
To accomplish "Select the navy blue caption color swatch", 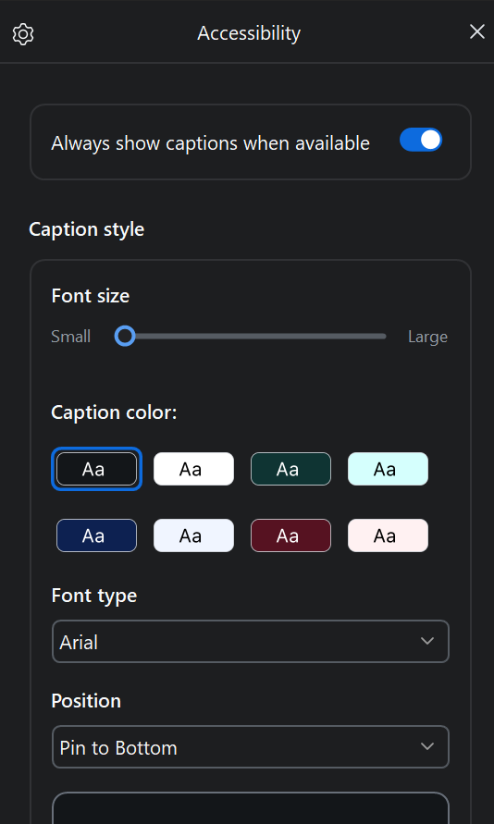I will coord(97,535).
